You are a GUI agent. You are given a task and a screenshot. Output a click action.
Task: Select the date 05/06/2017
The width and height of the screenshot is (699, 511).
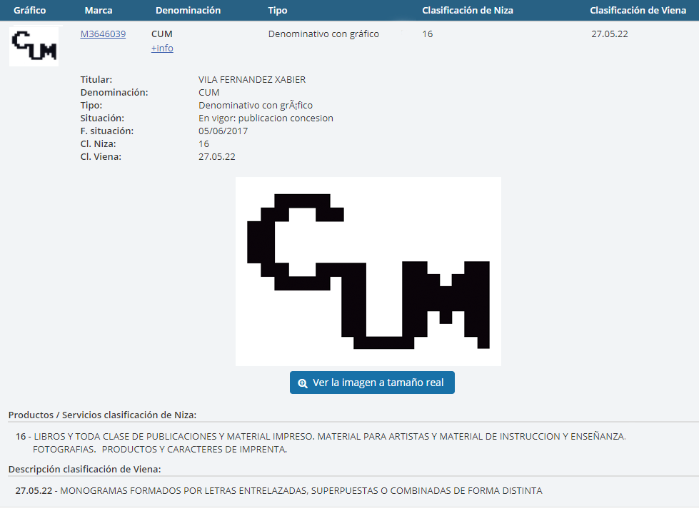click(x=223, y=131)
